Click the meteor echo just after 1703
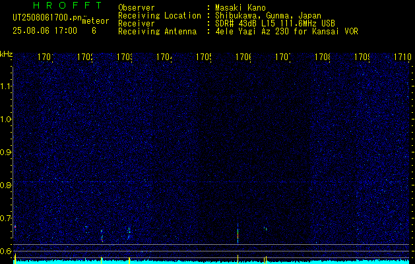Viewport: 415px width, 264px height. tap(129, 233)
